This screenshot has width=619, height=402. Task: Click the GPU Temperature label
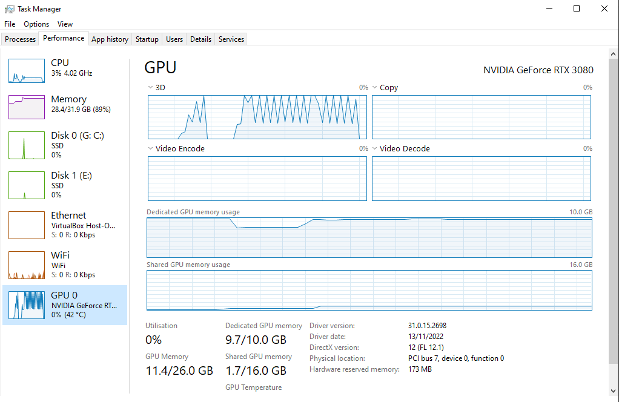click(253, 387)
